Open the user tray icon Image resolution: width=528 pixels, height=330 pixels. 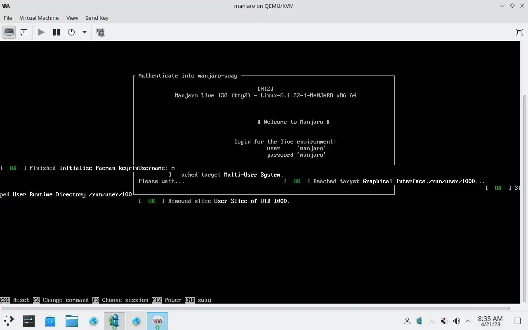(407, 321)
